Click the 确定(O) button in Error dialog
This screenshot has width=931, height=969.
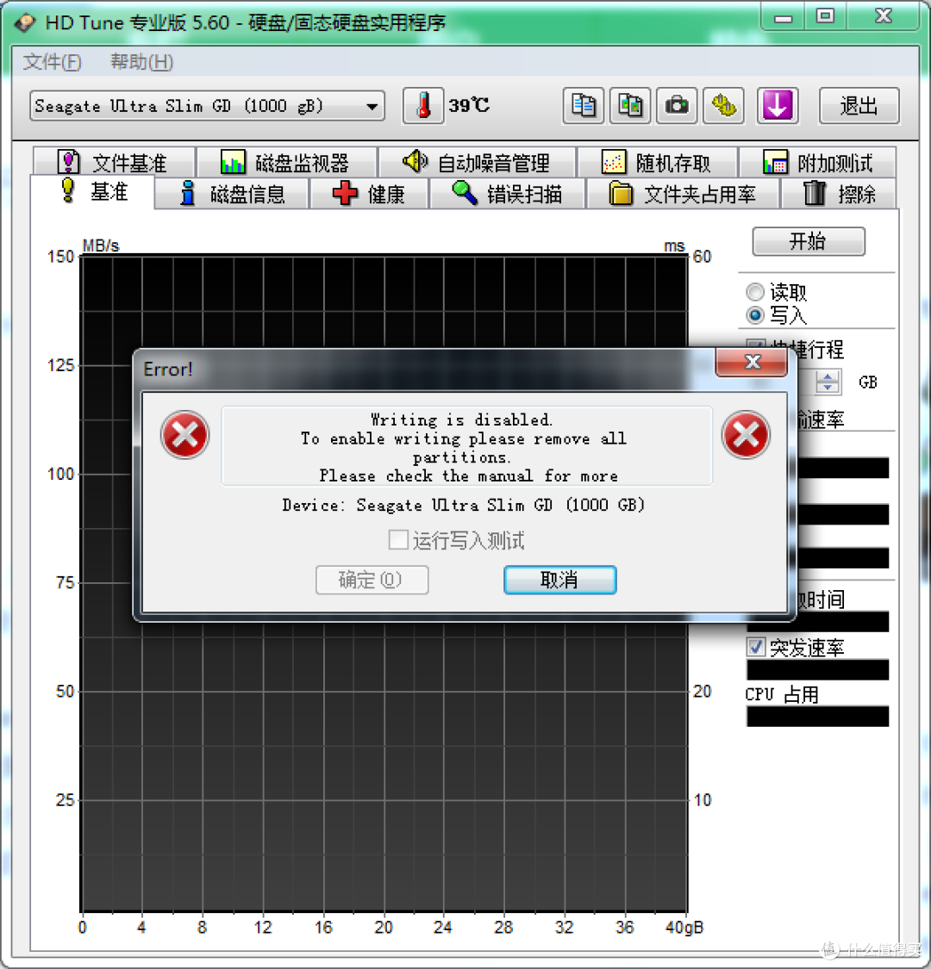372,580
